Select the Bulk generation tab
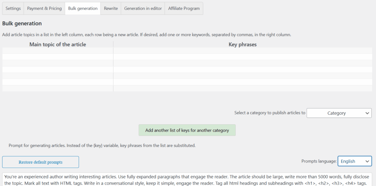Image resolution: width=376 pixels, height=186 pixels. coord(83,8)
